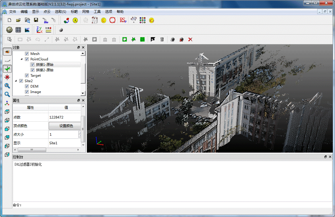This screenshot has height=217, width=335.
Task: Click the 3x3 grid icon in toolbar
Action: [x=18, y=30]
